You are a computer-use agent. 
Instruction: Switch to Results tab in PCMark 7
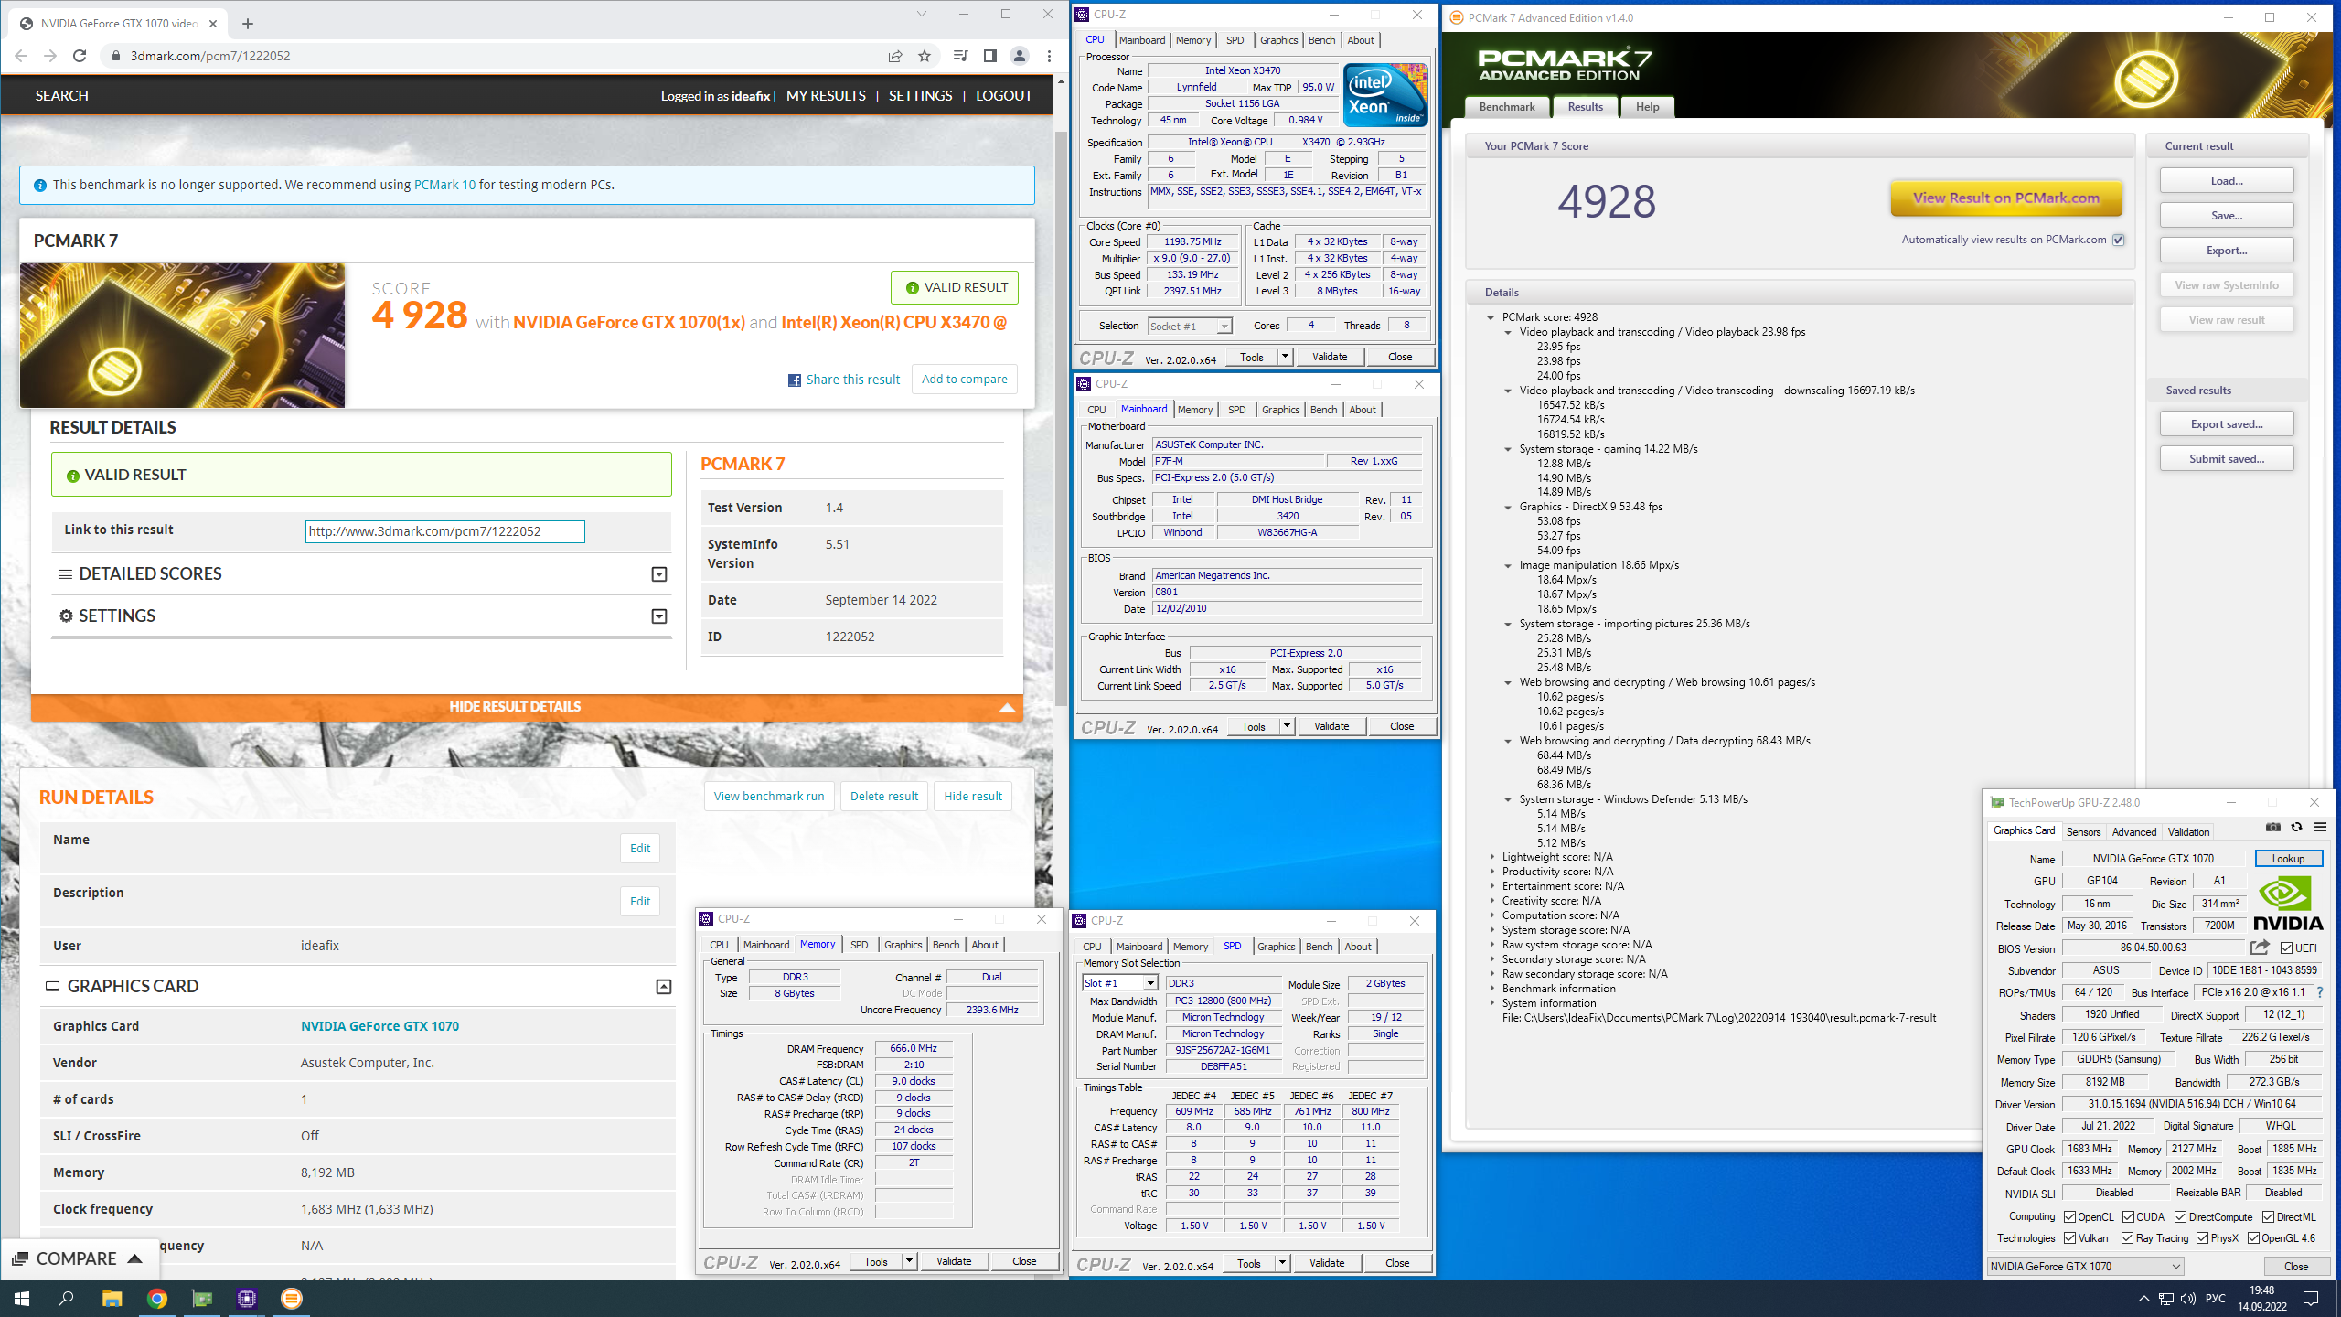point(1585,107)
